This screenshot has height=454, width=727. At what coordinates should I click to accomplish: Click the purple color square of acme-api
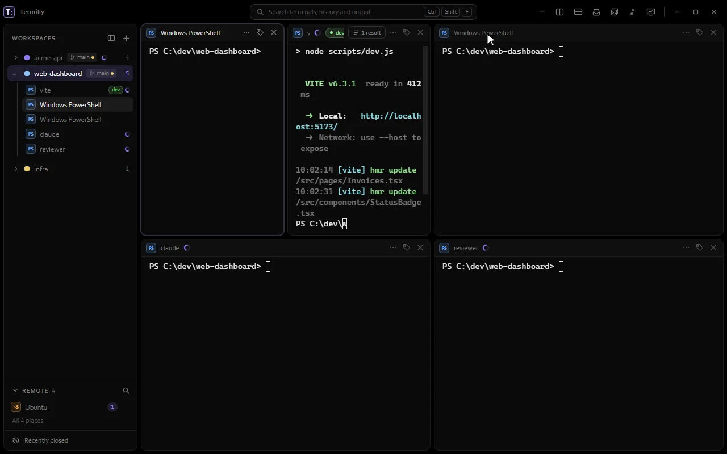(27, 57)
